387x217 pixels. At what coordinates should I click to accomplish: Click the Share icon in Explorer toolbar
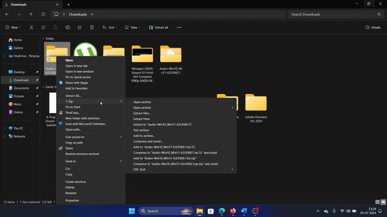[x=80, y=27]
